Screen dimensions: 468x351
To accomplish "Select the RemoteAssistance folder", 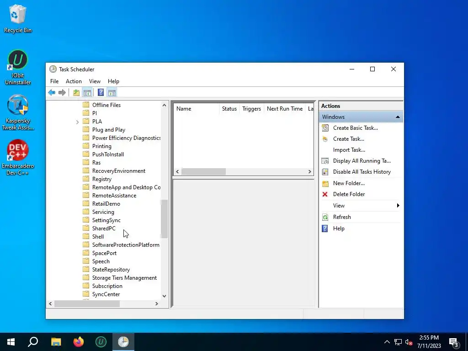I will click(x=114, y=196).
